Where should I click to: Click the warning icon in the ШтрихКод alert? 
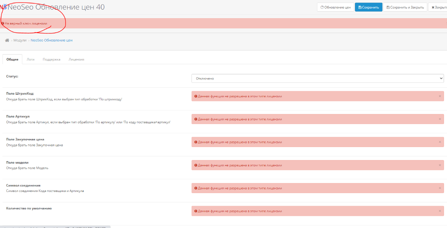point(196,96)
